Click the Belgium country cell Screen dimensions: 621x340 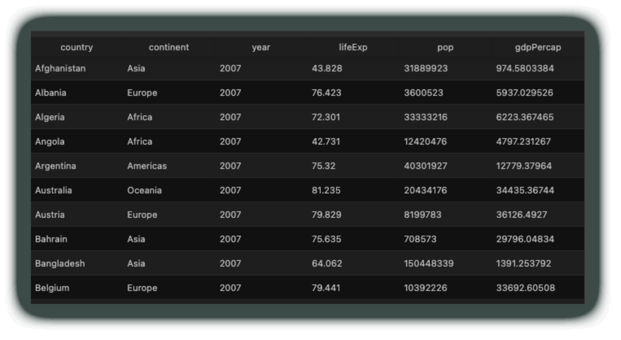tap(52, 288)
